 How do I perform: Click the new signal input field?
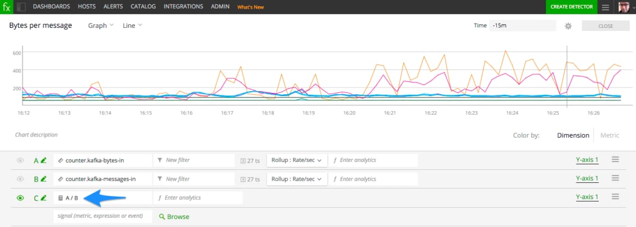tap(102, 216)
